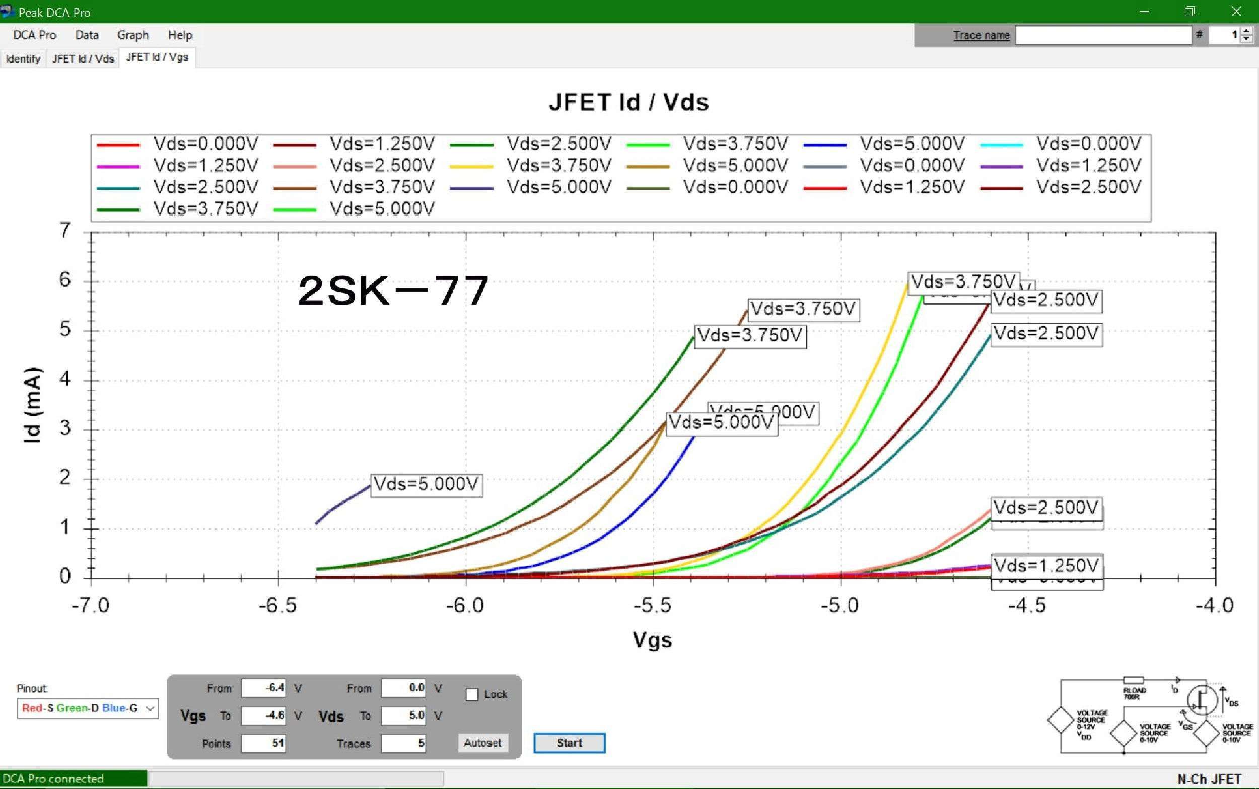The image size is (1259, 789).
Task: Click the JFET circuit diagram symbol
Action: (x=1202, y=700)
